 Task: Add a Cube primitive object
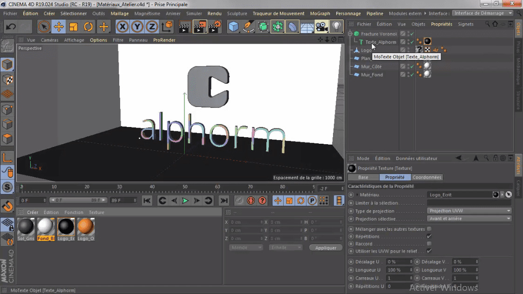[x=233, y=27]
